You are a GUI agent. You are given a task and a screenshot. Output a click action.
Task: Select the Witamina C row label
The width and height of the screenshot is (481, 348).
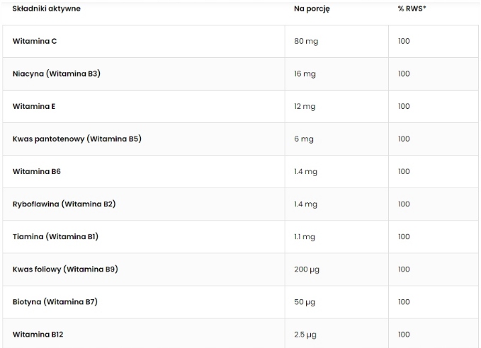pyautogui.click(x=35, y=41)
